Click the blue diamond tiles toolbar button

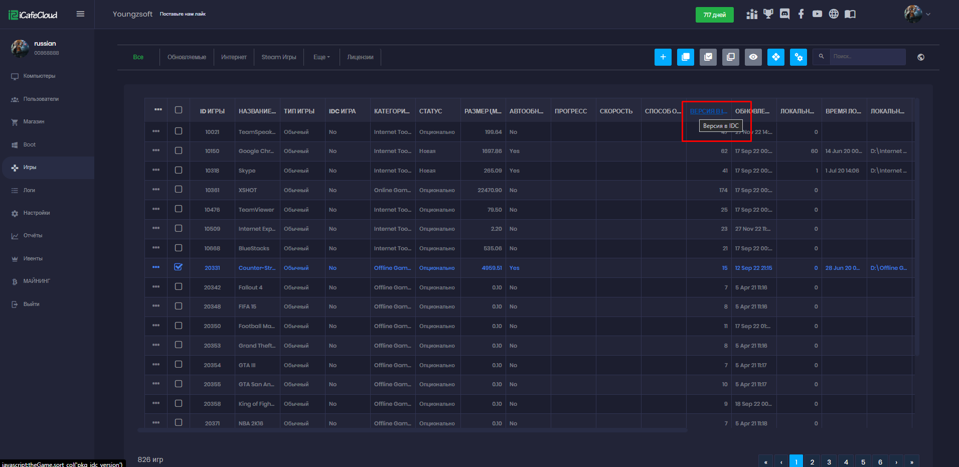[x=776, y=57]
